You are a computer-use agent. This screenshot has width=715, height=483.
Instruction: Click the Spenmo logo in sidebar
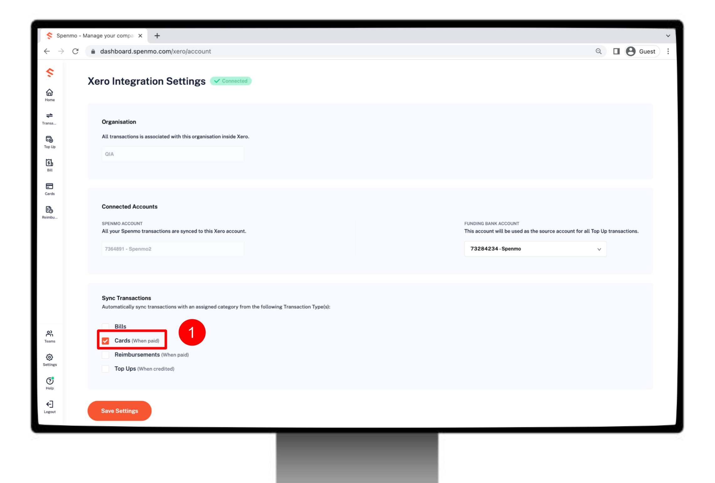pos(50,72)
